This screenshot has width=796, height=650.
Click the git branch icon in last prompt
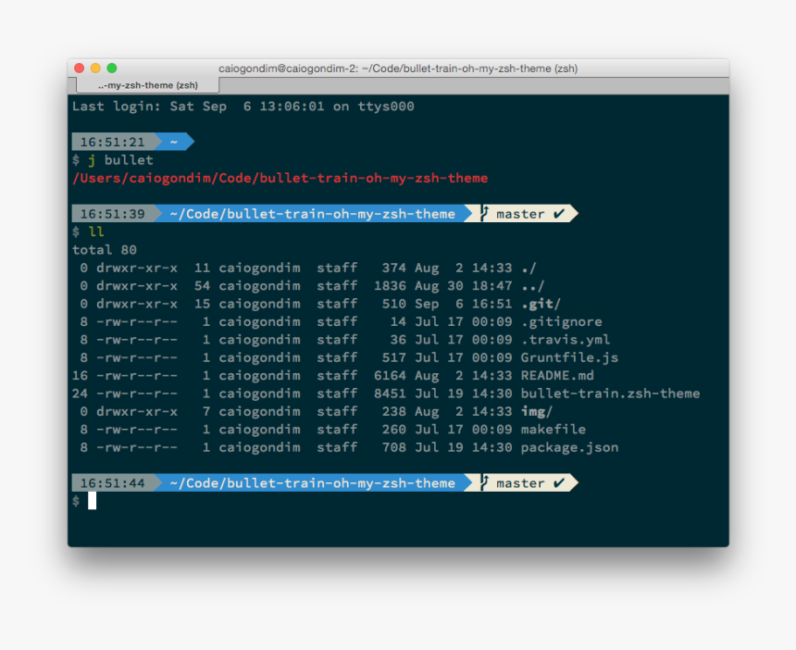pos(485,481)
